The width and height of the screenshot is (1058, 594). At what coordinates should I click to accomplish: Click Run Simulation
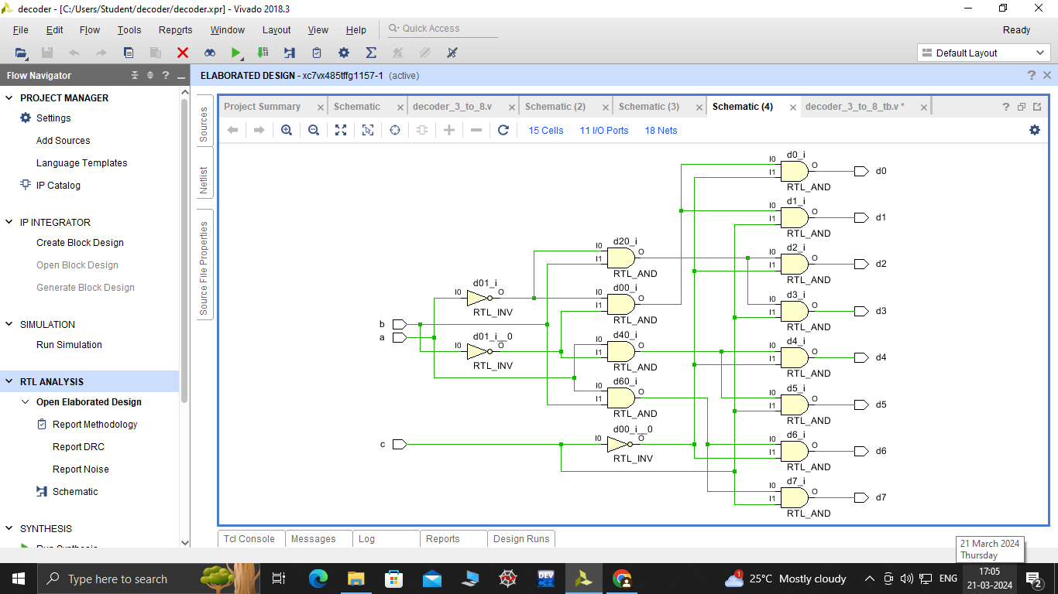[69, 345]
